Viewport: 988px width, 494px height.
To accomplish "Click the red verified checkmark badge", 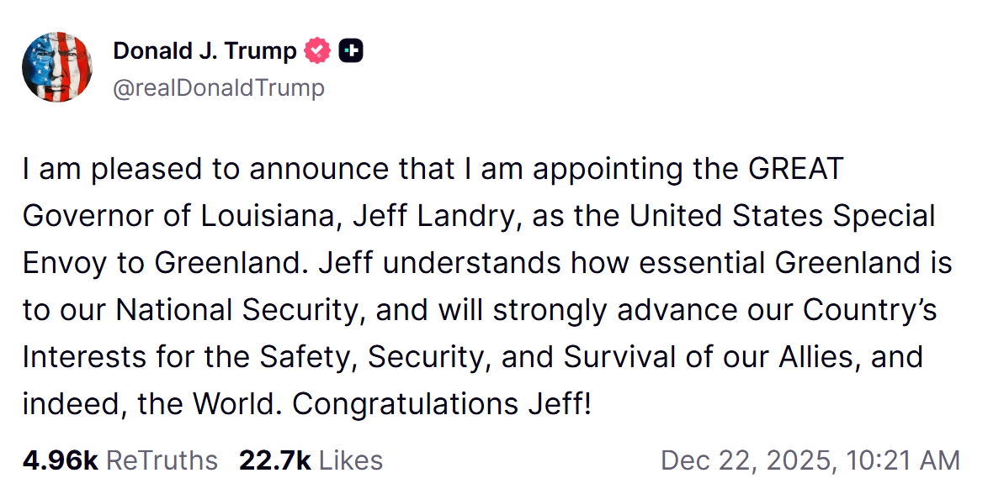I will [x=317, y=52].
